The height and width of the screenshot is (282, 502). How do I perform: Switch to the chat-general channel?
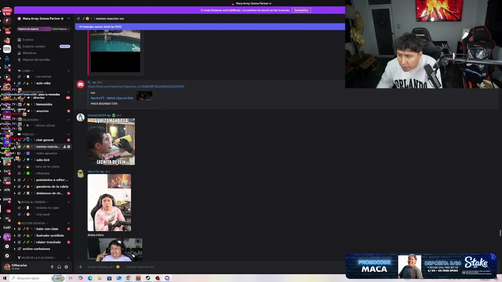point(44,140)
